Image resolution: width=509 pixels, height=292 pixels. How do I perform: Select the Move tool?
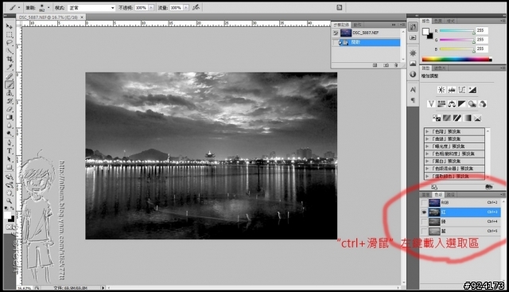point(10,26)
